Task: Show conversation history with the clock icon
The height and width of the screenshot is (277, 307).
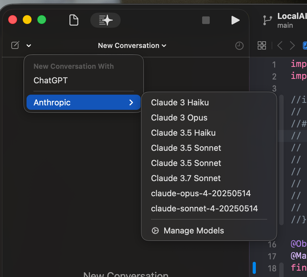Action: [x=239, y=46]
